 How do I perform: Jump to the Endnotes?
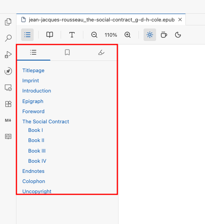pos(33,171)
